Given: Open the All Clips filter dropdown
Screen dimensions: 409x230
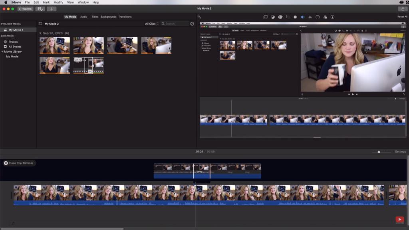Looking at the screenshot, I should [x=152, y=24].
